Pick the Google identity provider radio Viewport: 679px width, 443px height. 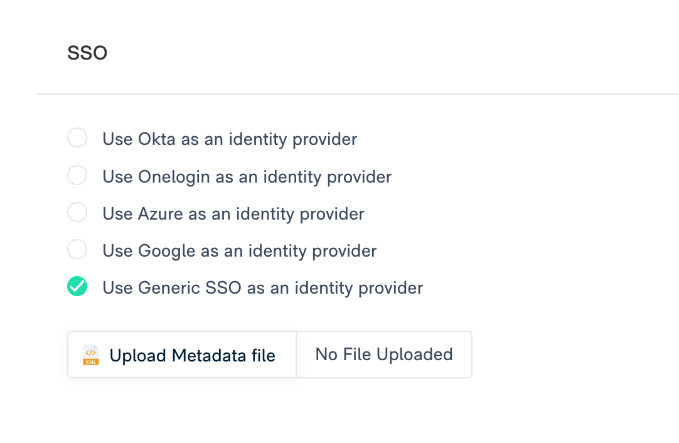[x=77, y=250]
